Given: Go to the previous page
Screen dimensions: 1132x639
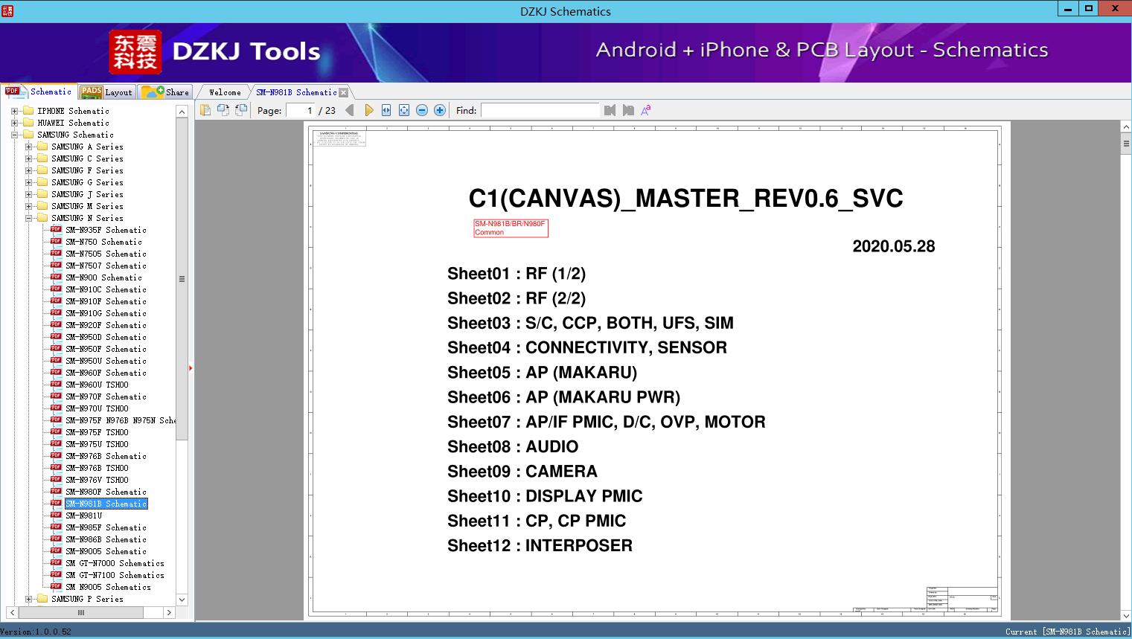Looking at the screenshot, I should (x=350, y=110).
